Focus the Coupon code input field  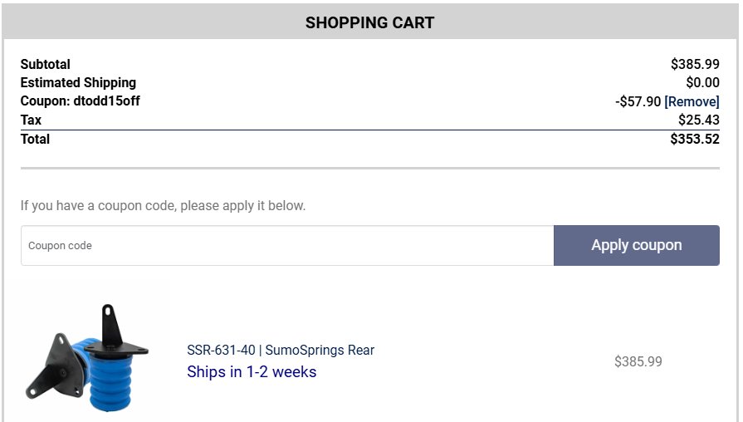287,246
